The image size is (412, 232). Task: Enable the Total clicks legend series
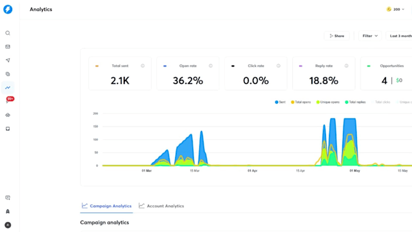click(381, 102)
